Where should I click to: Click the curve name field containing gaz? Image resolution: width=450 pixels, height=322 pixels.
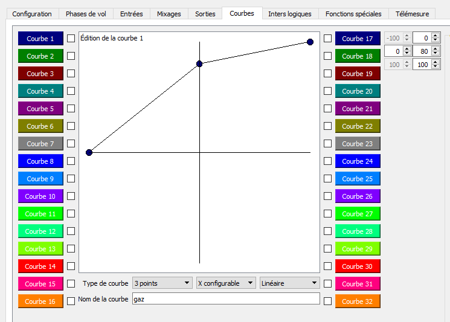click(226, 299)
